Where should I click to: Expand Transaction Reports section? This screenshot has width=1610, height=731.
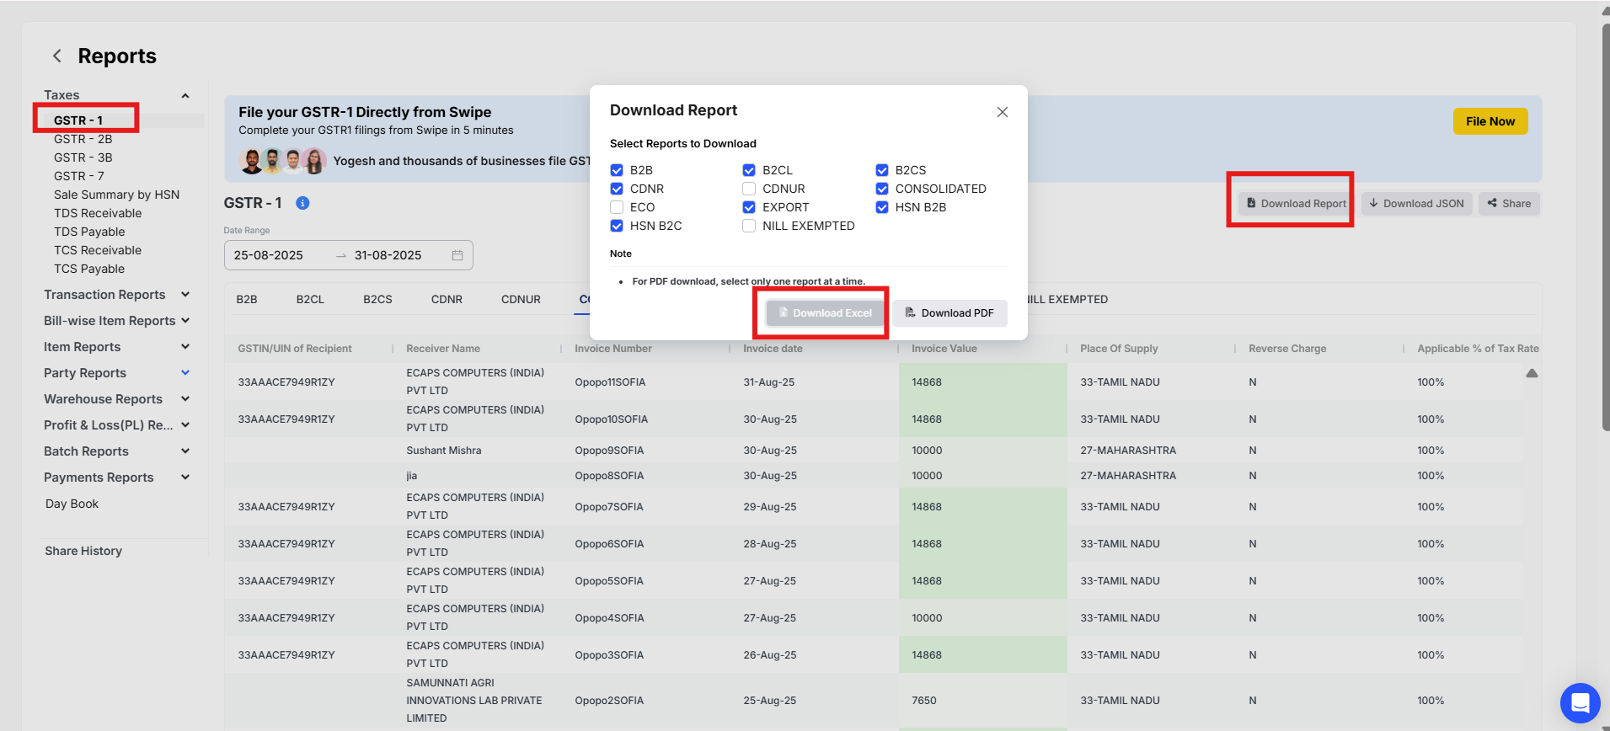coord(185,295)
